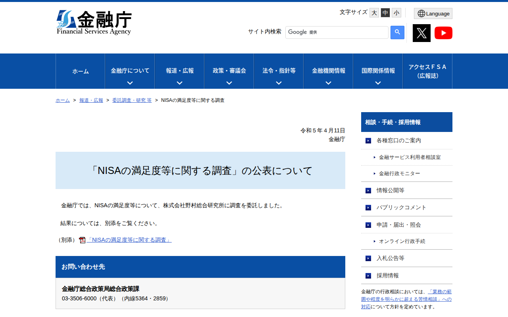Expand the 金融機関情報 navigation dropdown
The image size is (508, 317).
tap(328, 71)
